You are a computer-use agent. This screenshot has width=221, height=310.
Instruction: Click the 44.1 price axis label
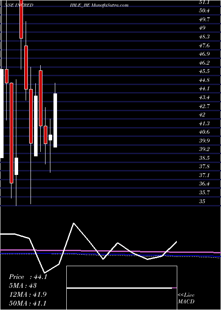coord(204,89)
